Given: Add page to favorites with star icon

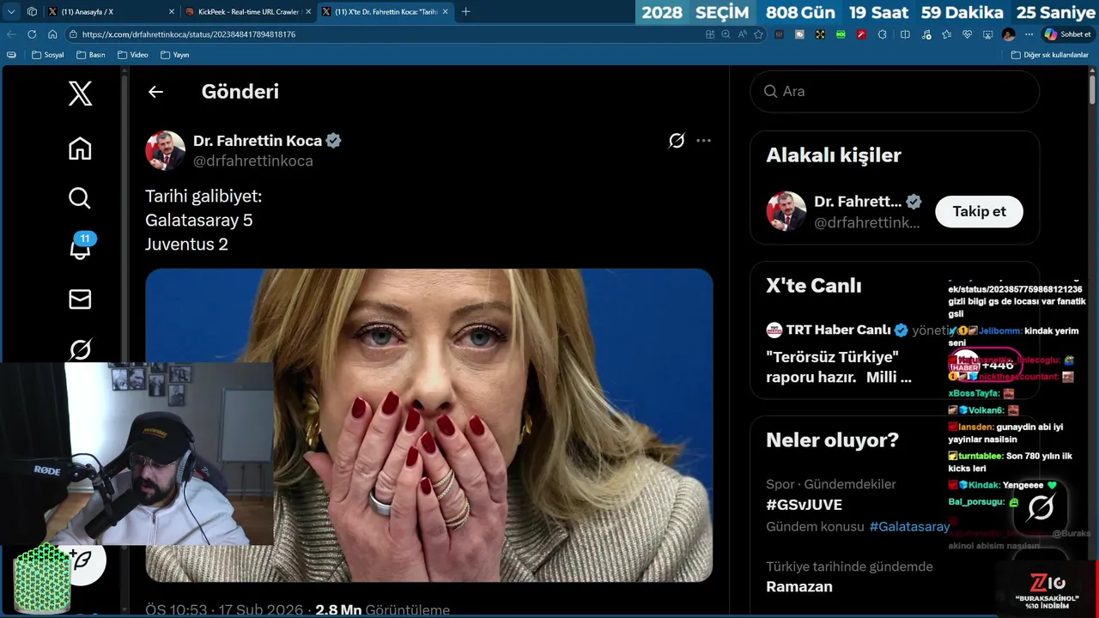Looking at the screenshot, I should [758, 34].
